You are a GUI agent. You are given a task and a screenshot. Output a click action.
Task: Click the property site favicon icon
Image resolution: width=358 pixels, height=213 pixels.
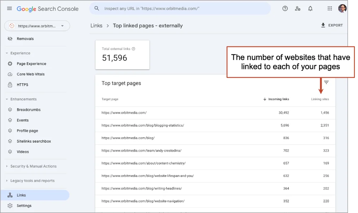coord(12,26)
